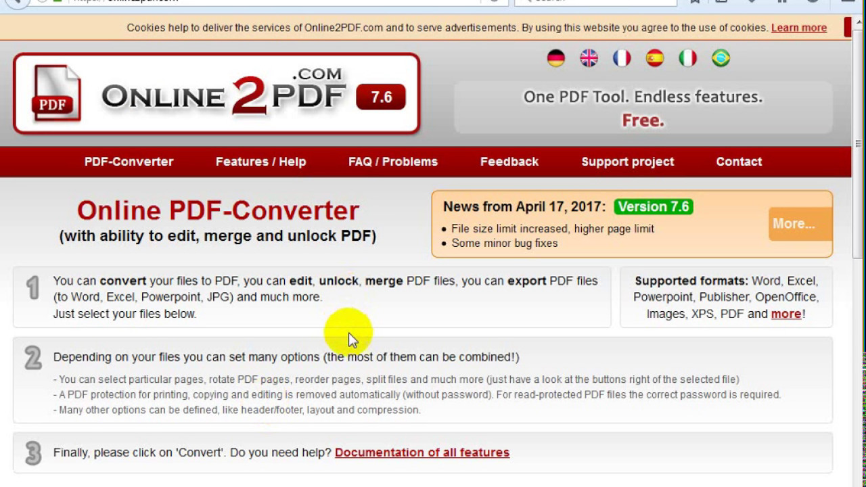Open Features / Help menu
This screenshot has height=487, width=866.
coord(260,162)
